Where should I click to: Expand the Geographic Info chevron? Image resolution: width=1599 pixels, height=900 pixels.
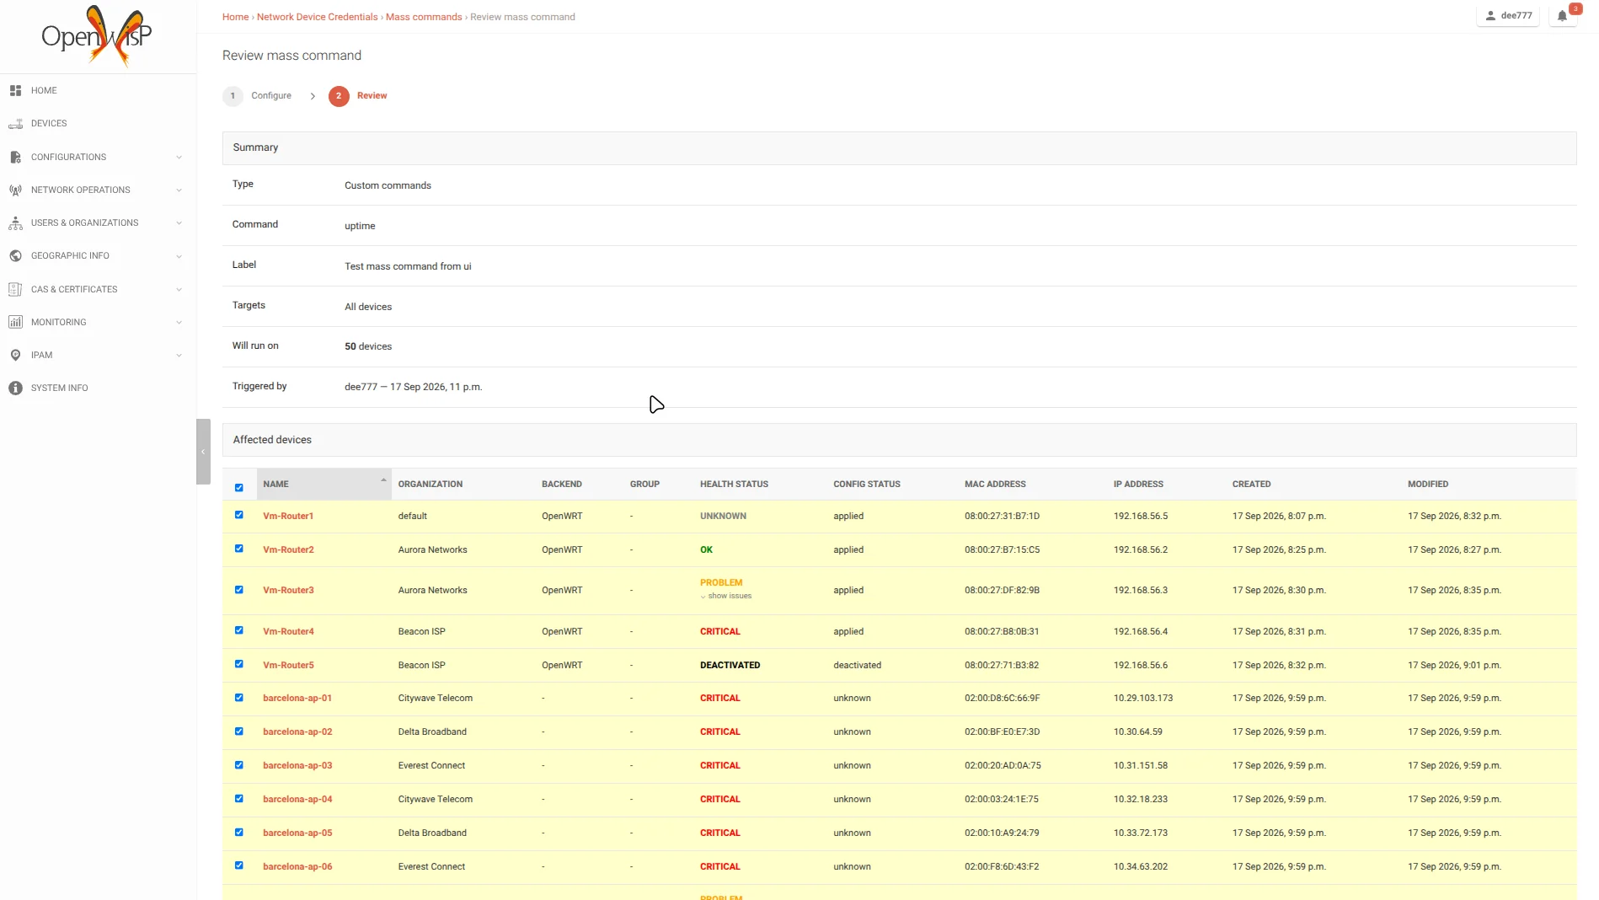click(x=179, y=256)
